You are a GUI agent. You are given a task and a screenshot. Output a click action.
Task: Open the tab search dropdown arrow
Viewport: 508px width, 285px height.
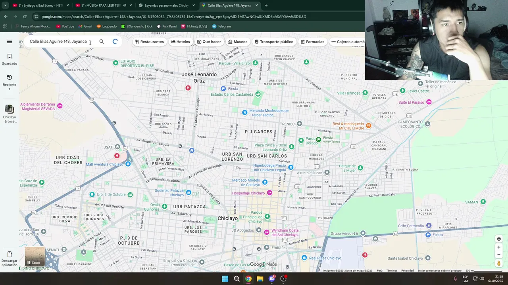[x=5, y=5]
